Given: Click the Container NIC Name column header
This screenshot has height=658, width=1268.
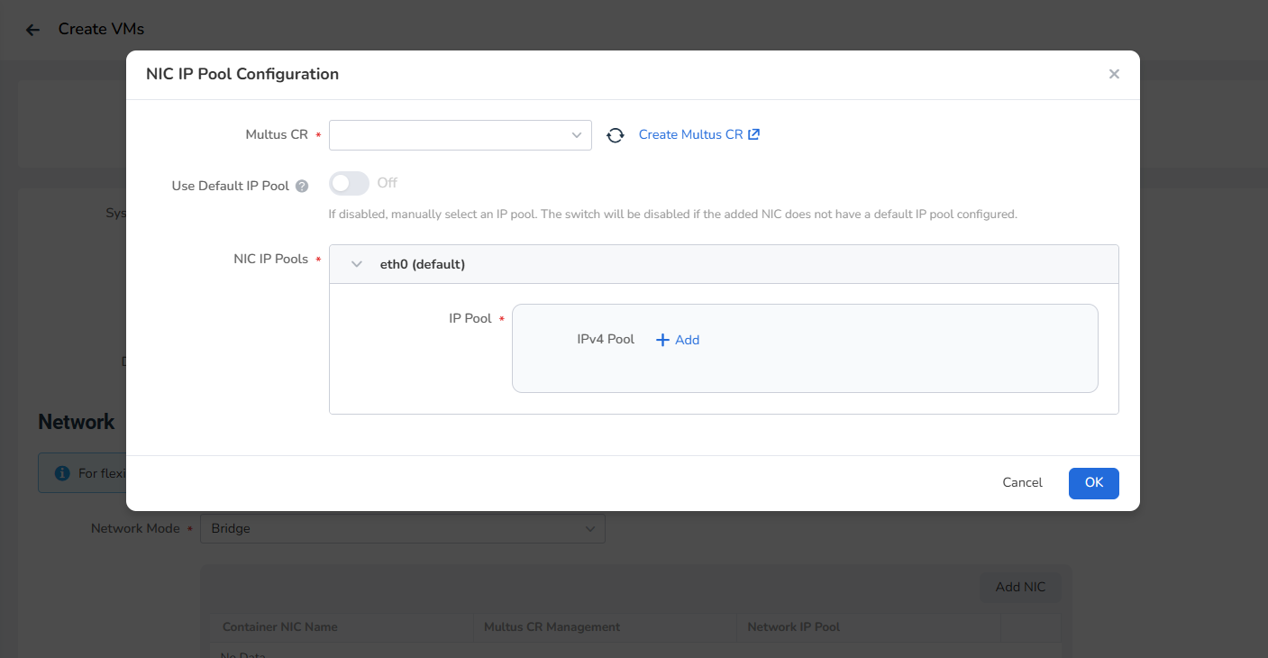Looking at the screenshot, I should [280, 626].
